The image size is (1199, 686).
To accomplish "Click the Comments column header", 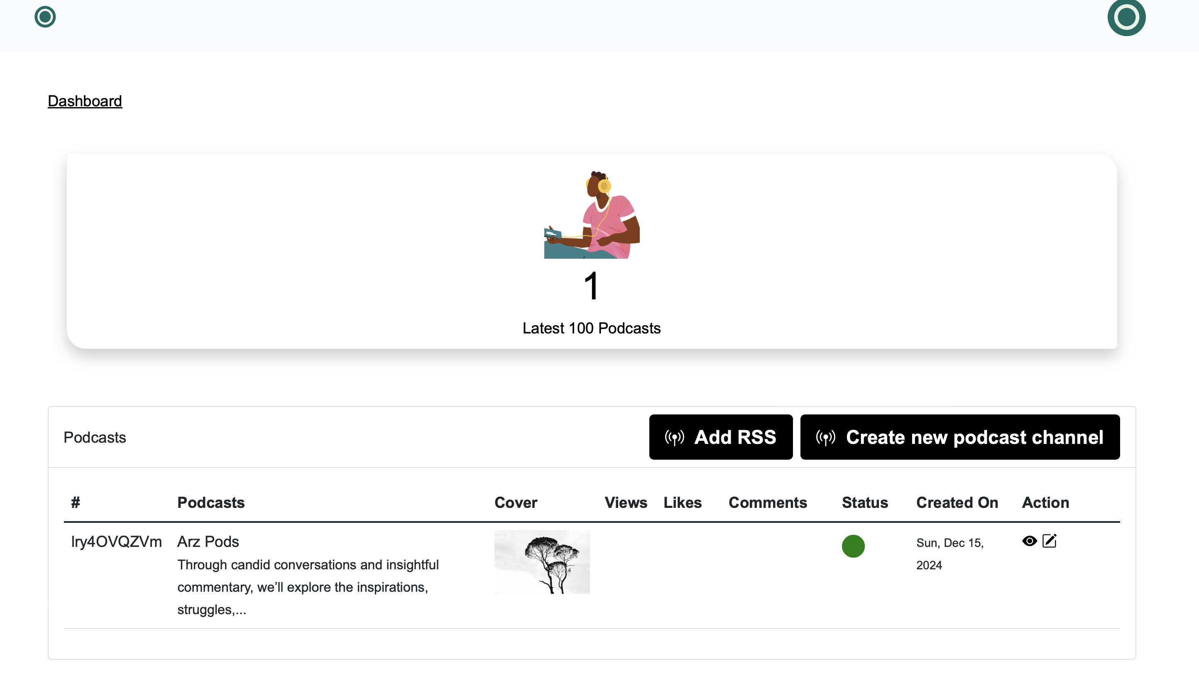I will pyautogui.click(x=768, y=502).
